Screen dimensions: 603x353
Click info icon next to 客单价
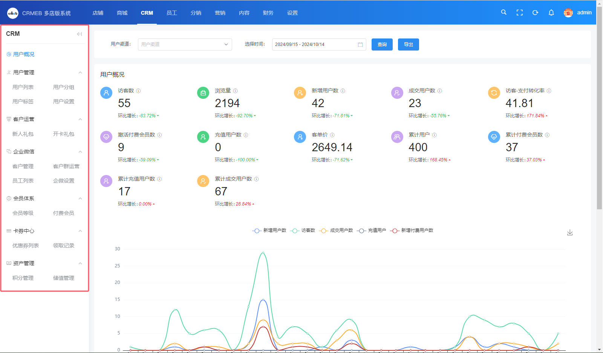click(332, 135)
